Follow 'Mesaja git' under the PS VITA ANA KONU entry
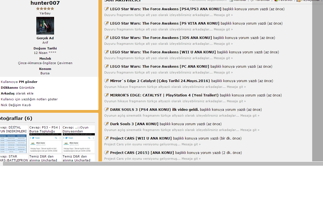Image resolution: width=323 pixels, height=202 pixels. coord(223,29)
